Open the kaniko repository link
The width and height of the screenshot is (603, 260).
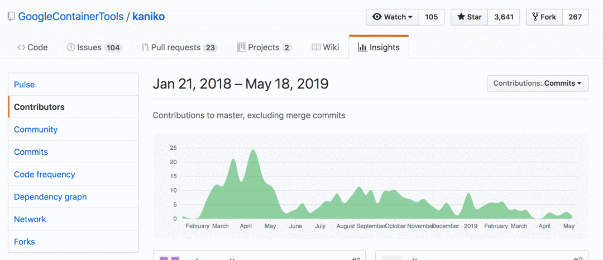(x=149, y=17)
